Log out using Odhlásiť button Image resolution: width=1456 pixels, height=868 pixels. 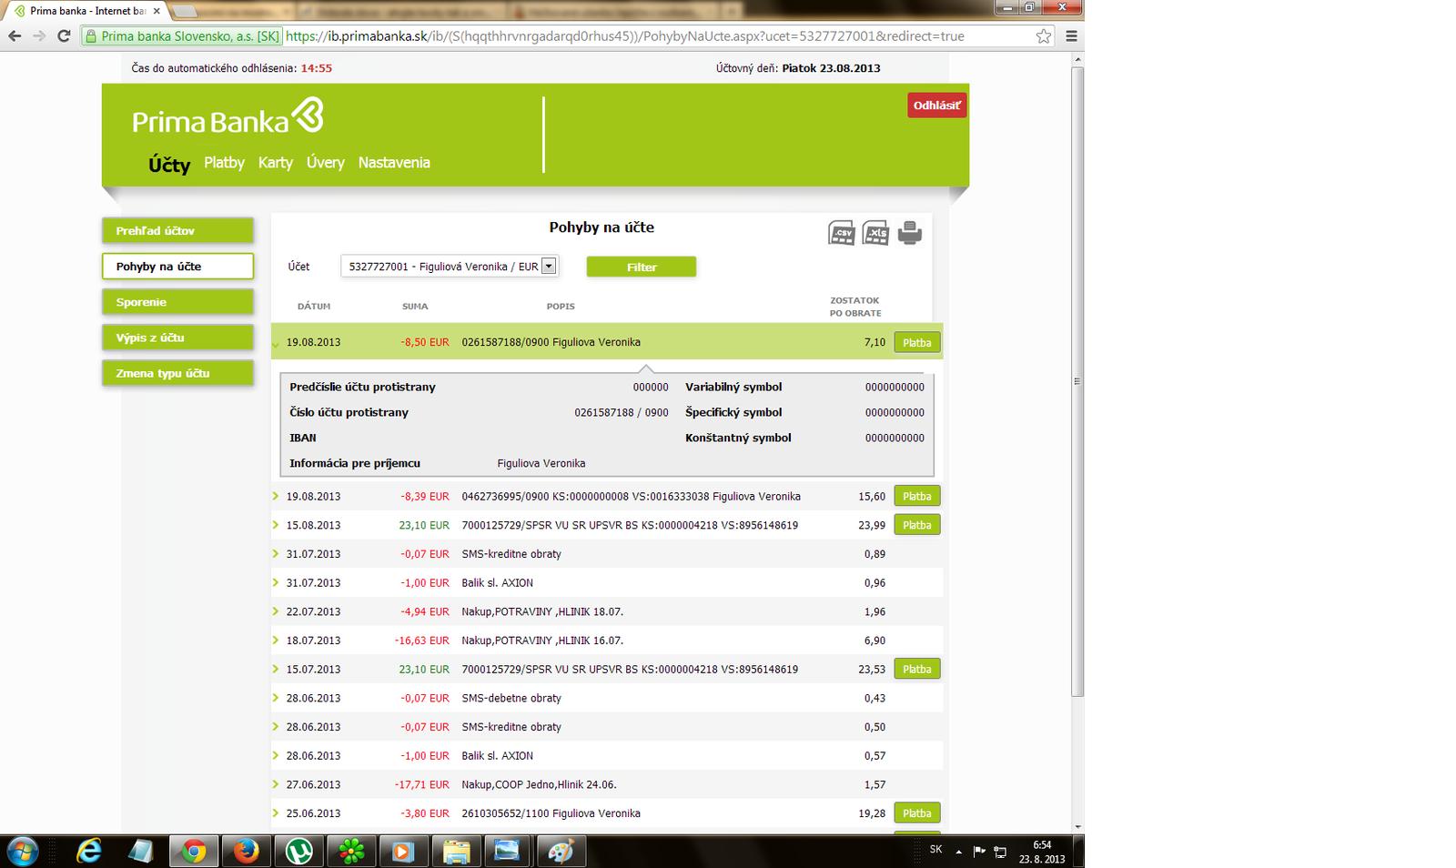coord(936,106)
